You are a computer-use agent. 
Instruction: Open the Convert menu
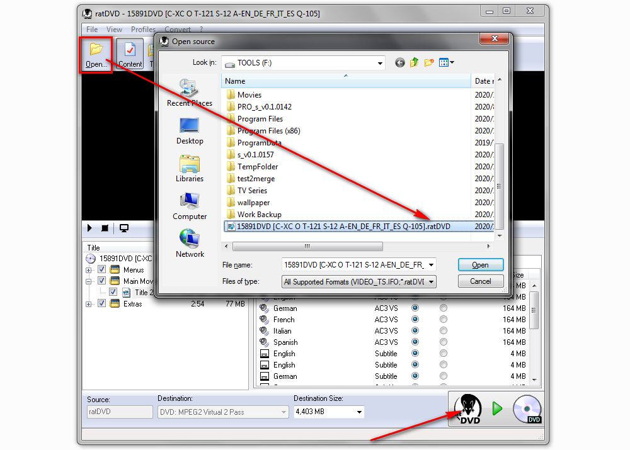178,30
